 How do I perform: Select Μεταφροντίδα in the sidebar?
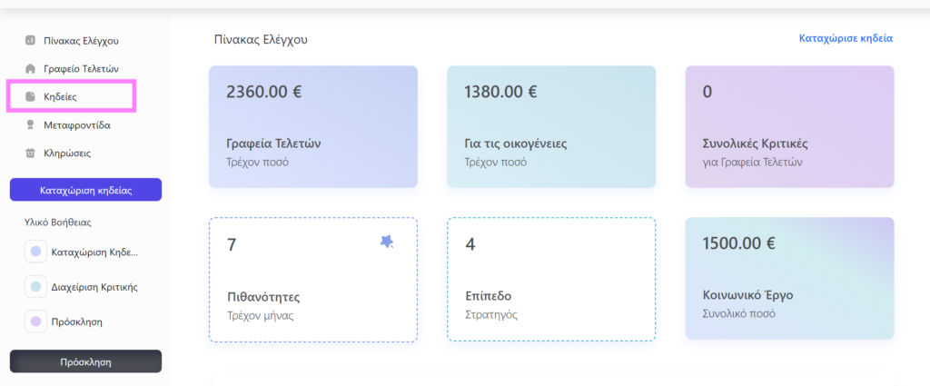pyautogui.click(x=77, y=124)
